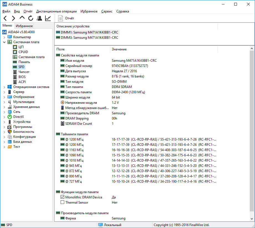Select the @ 1163 МГц timing row
Image resolution: width=255 pixels, height=228 pixels.
coord(136,150)
